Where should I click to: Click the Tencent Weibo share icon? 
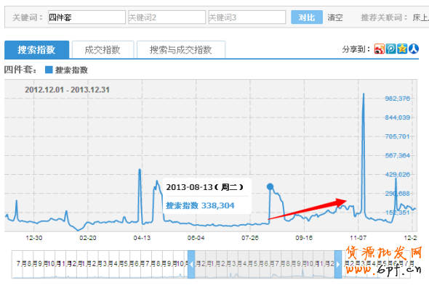(390, 49)
